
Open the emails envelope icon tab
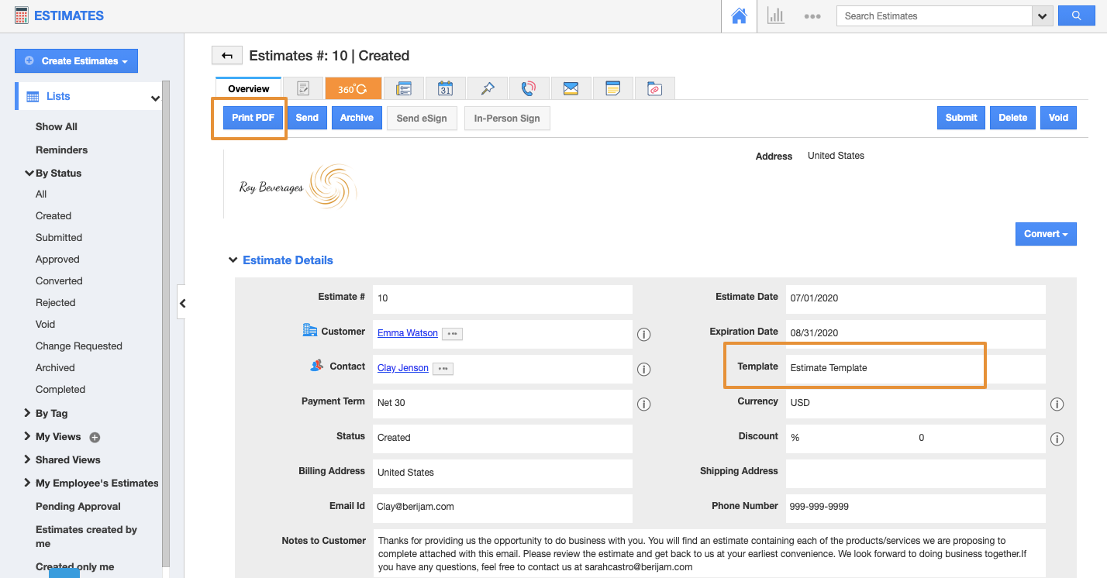pos(571,88)
